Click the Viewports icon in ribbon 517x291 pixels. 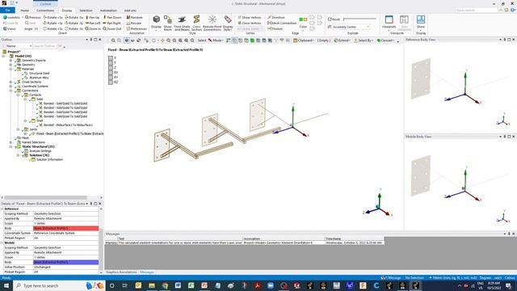pyautogui.click(x=389, y=19)
